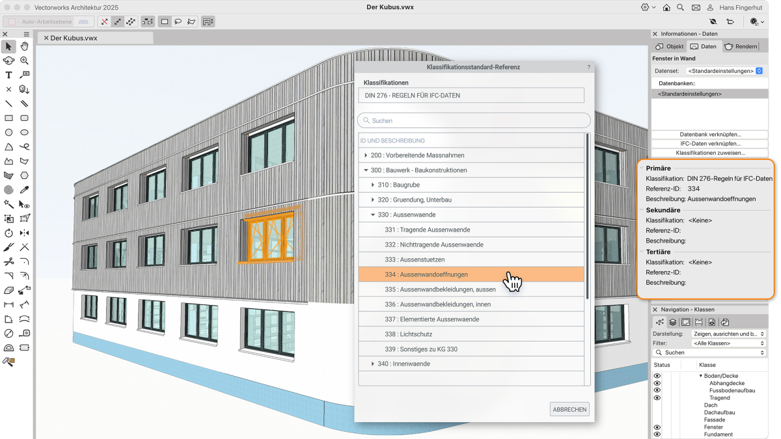Screen dimensions: 781x439
Task: Open the saved views tab in Navigation
Action: pos(712,322)
